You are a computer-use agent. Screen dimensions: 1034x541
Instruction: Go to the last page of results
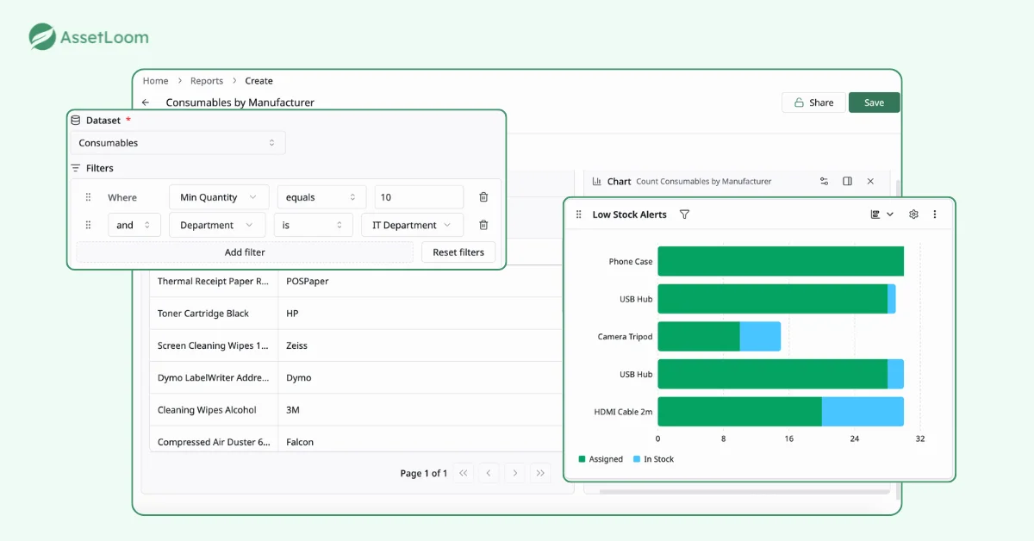click(540, 473)
